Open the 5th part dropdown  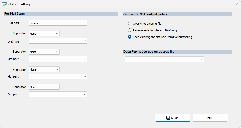tap(58, 94)
